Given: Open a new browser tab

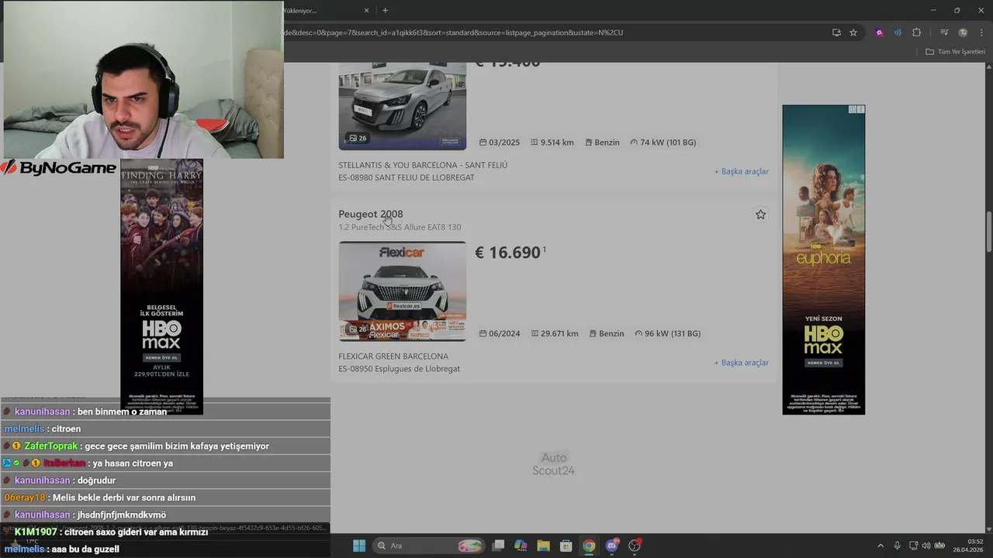Looking at the screenshot, I should tap(385, 10).
